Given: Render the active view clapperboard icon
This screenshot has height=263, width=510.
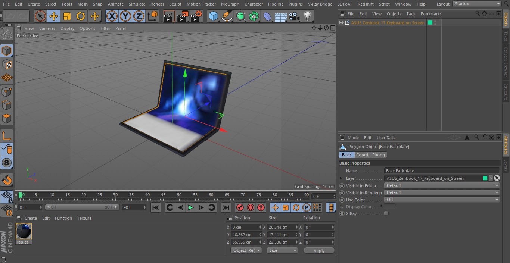Looking at the screenshot, I should 169,16.
